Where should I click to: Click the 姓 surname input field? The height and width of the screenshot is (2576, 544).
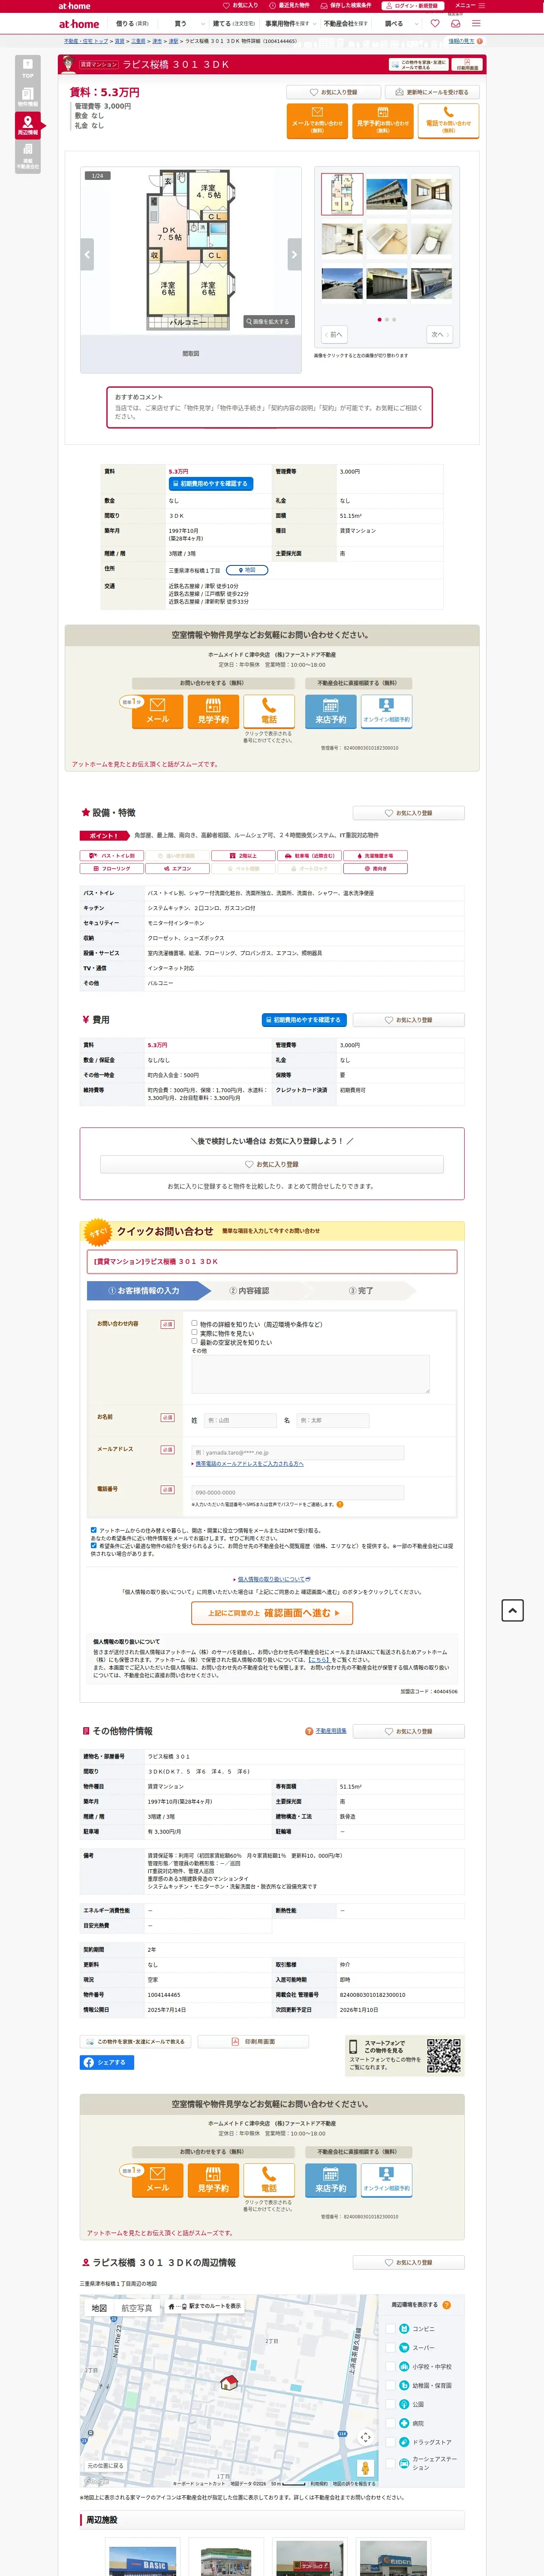pos(240,1420)
